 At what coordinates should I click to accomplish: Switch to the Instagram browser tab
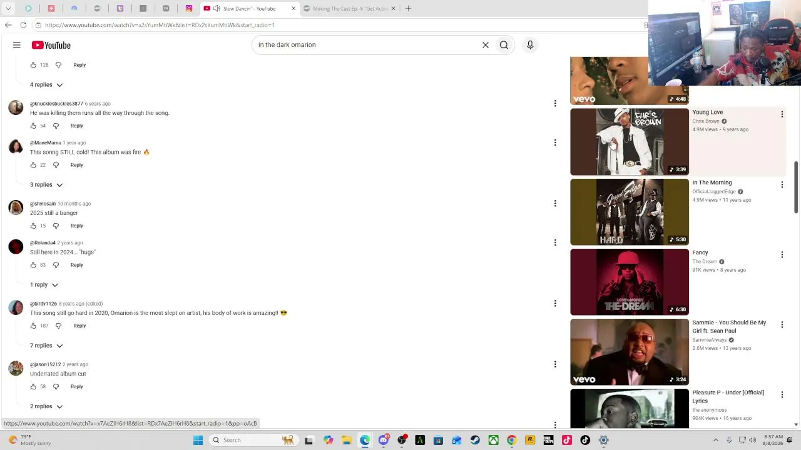tap(189, 9)
